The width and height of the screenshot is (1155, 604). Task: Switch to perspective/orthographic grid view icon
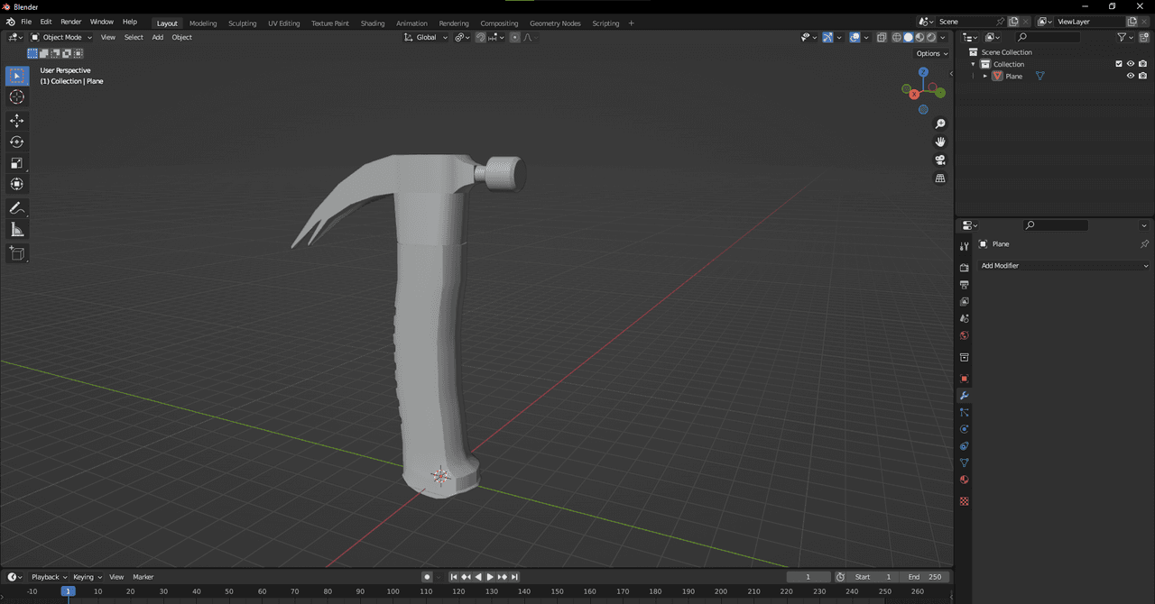point(940,178)
